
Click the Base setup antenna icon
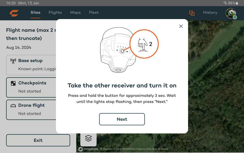[13, 61]
